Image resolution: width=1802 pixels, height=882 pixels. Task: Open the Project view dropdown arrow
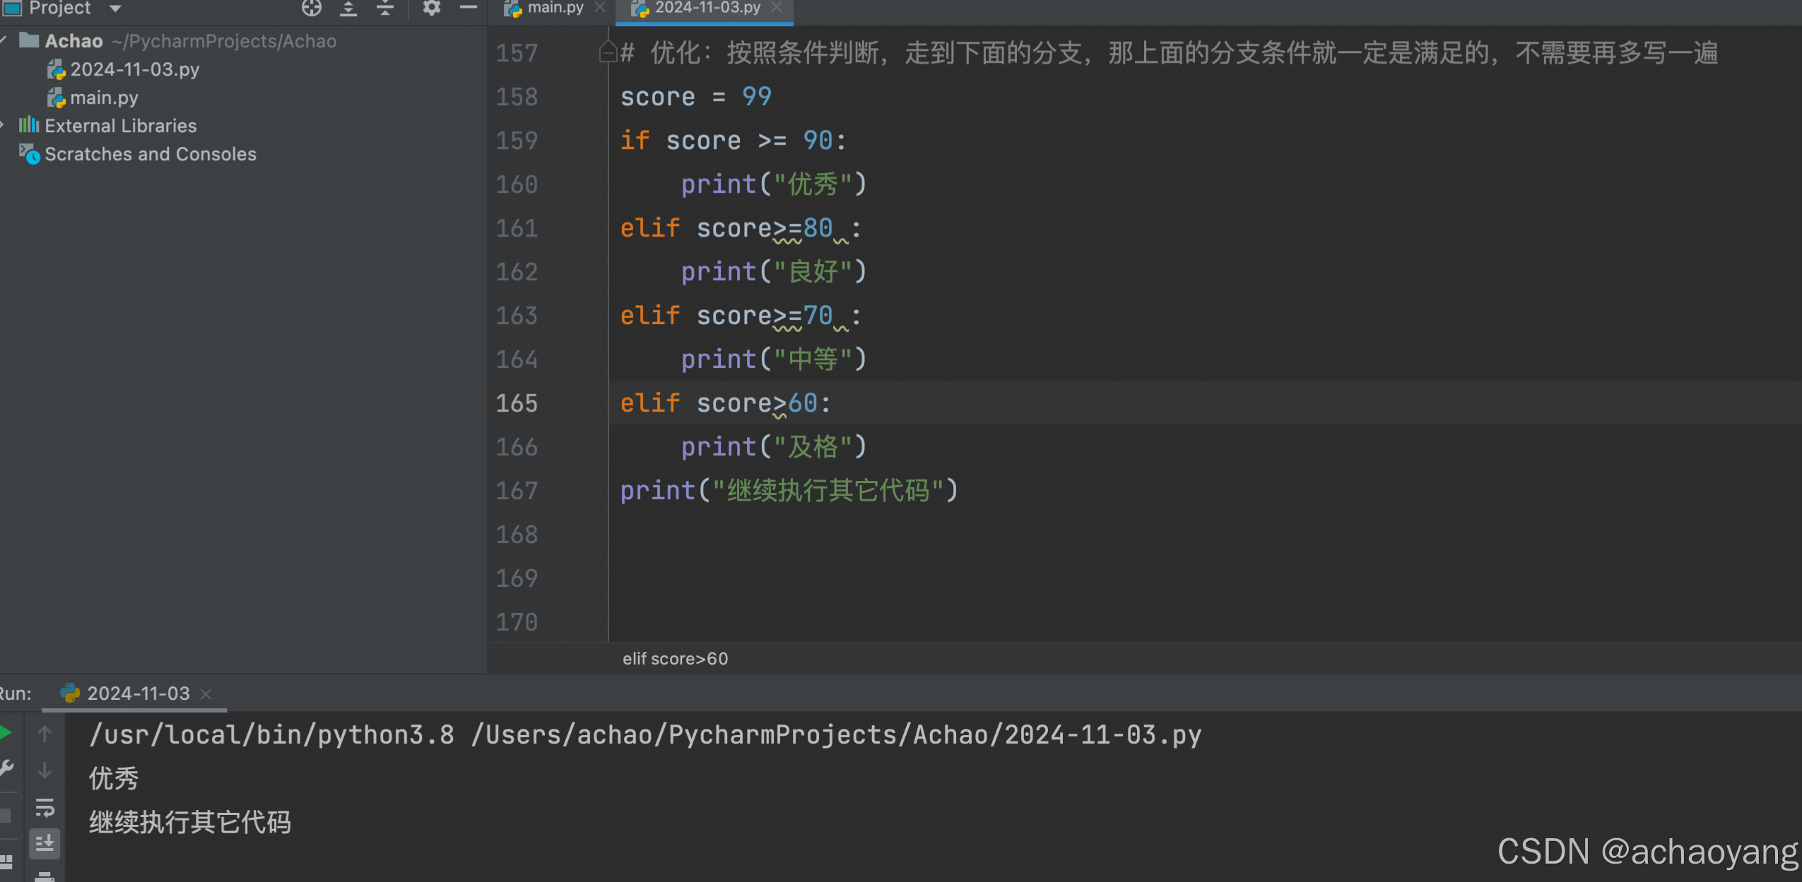[x=115, y=8]
